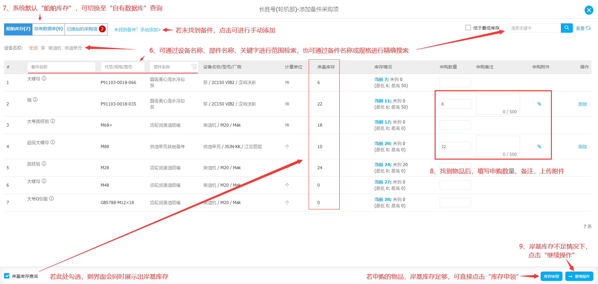Click quantity field for 大螺母 M48

click(x=455, y=185)
